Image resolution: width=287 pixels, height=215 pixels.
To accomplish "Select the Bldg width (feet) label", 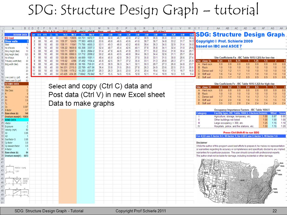I will 12,64.
